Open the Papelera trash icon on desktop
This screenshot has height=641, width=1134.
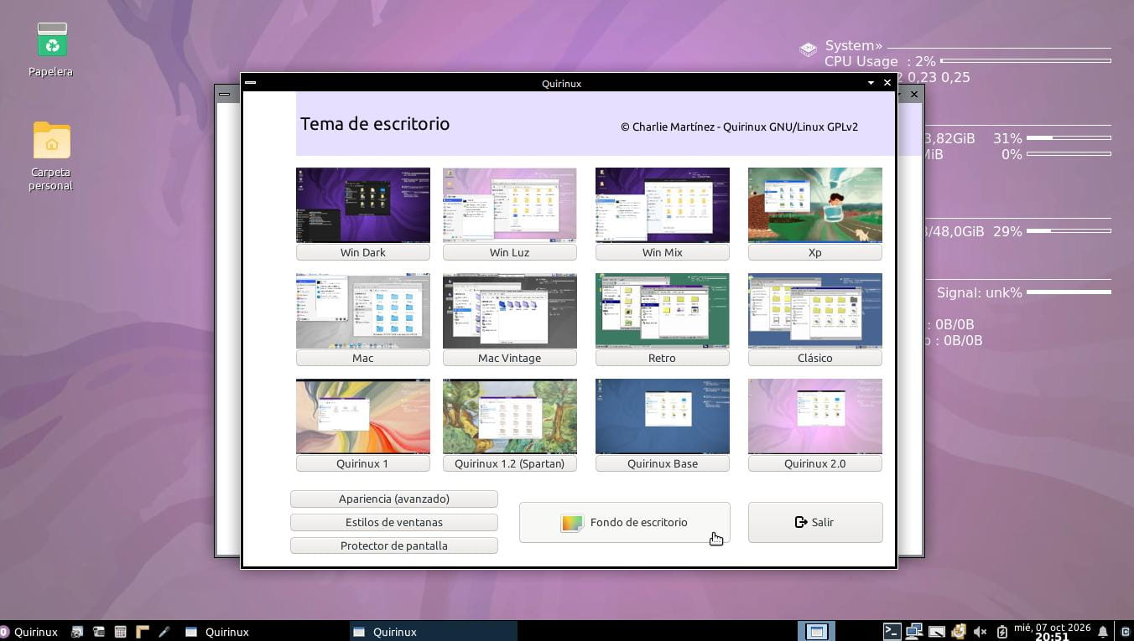click(x=52, y=40)
